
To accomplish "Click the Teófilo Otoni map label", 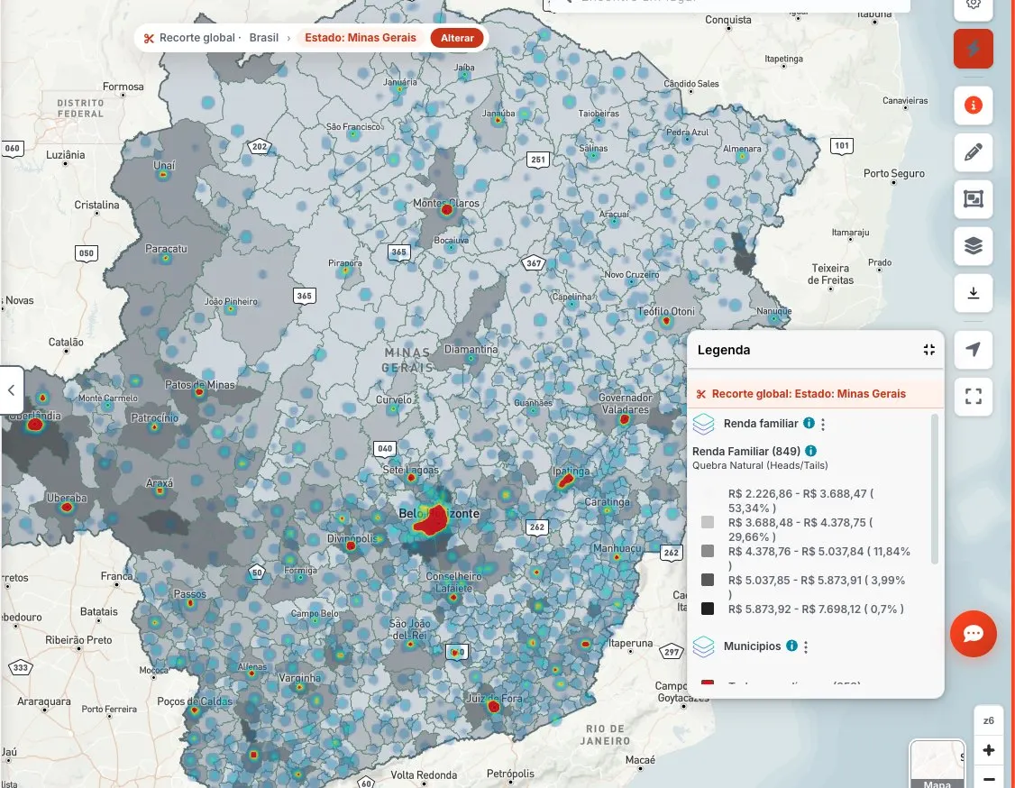I will (666, 311).
